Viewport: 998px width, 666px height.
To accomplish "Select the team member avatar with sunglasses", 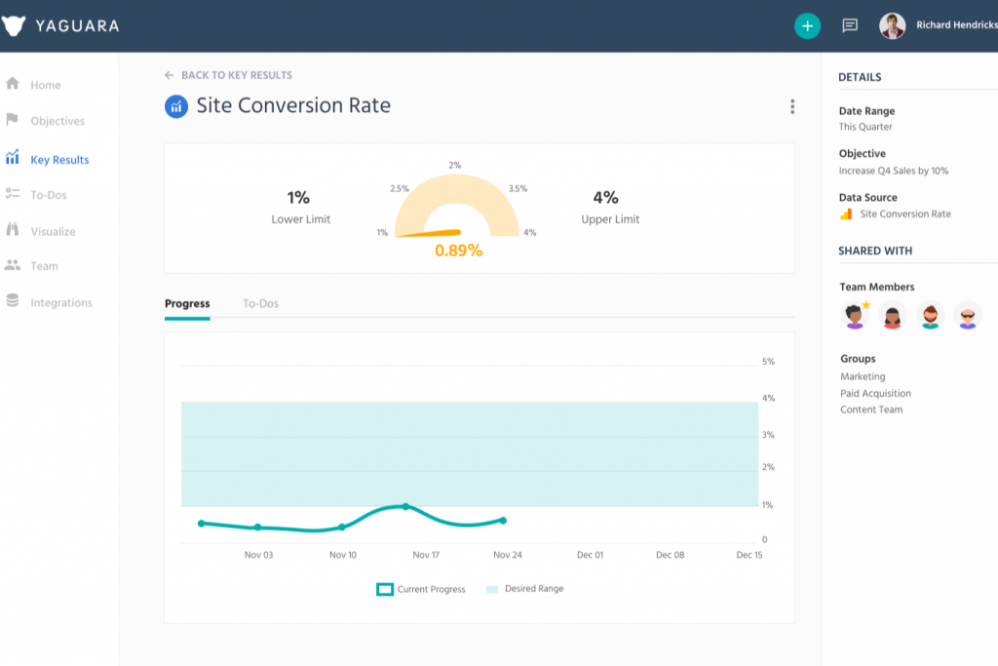I will pyautogui.click(x=967, y=315).
